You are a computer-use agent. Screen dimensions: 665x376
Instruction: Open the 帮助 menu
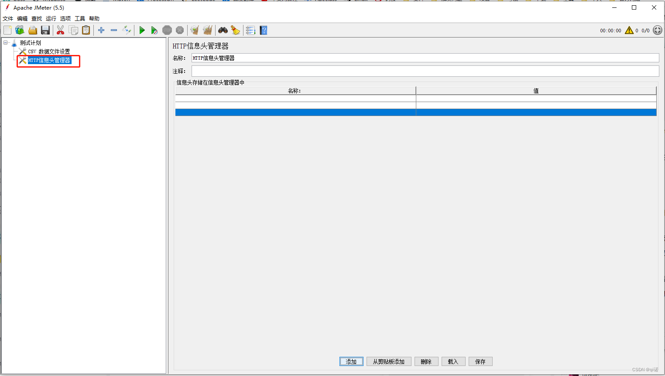point(94,19)
